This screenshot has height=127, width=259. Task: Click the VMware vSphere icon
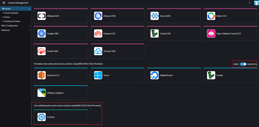tap(42, 93)
